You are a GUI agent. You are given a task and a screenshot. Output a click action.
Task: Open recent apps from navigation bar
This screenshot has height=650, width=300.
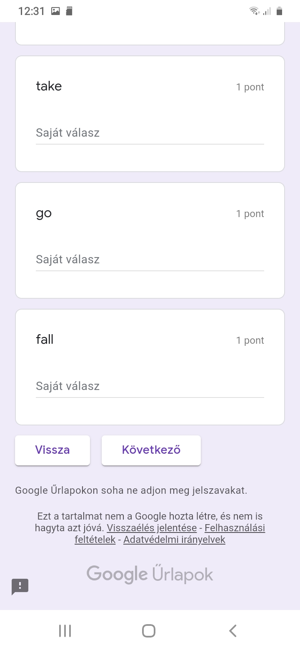point(65,631)
